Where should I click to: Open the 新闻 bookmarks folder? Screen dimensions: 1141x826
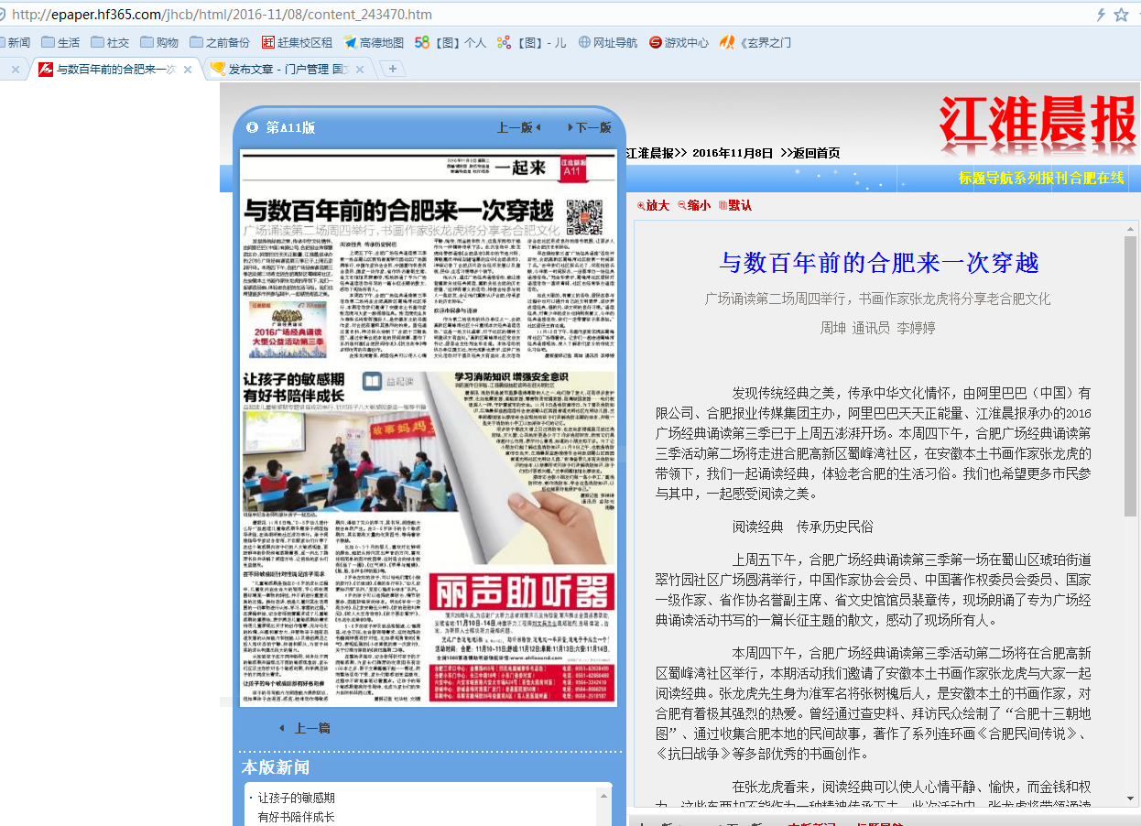16,42
